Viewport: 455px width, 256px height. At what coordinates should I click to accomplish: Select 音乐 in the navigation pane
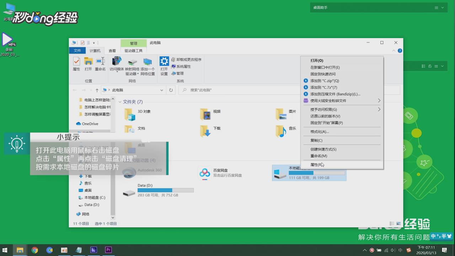click(85, 183)
